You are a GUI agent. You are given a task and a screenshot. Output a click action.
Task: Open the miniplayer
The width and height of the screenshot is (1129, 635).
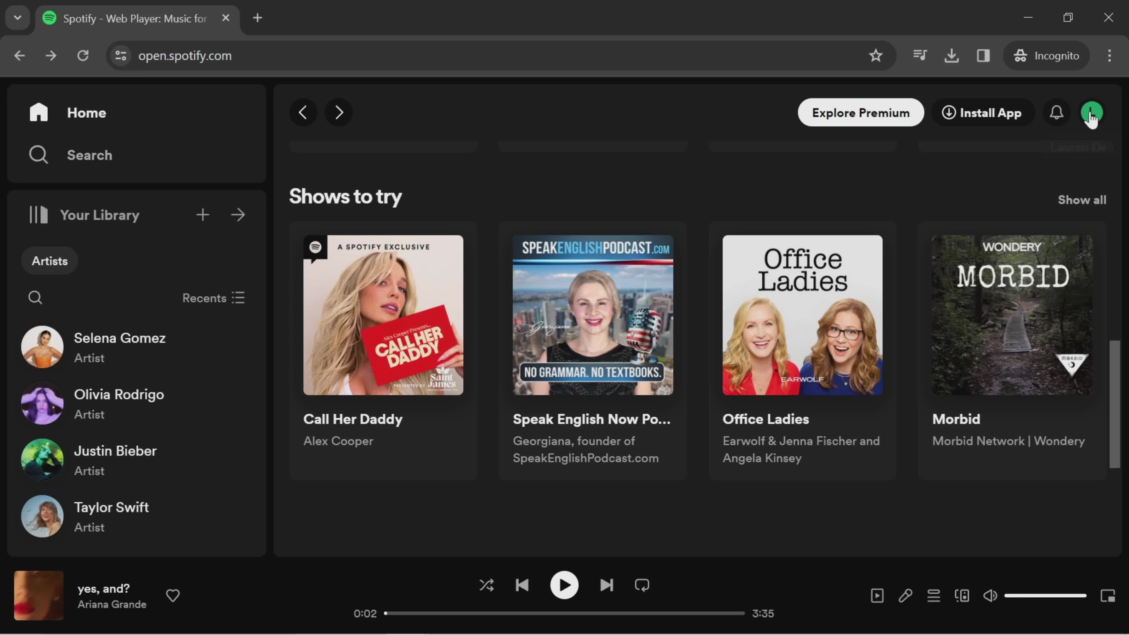[1108, 596]
